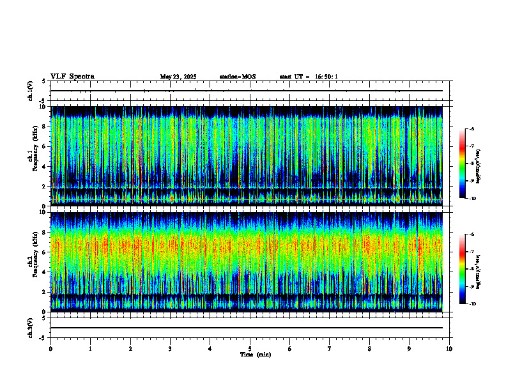Click the ch.2 frequency axis "2" tick label
Screen dimensions: 506x391
pos(45,292)
